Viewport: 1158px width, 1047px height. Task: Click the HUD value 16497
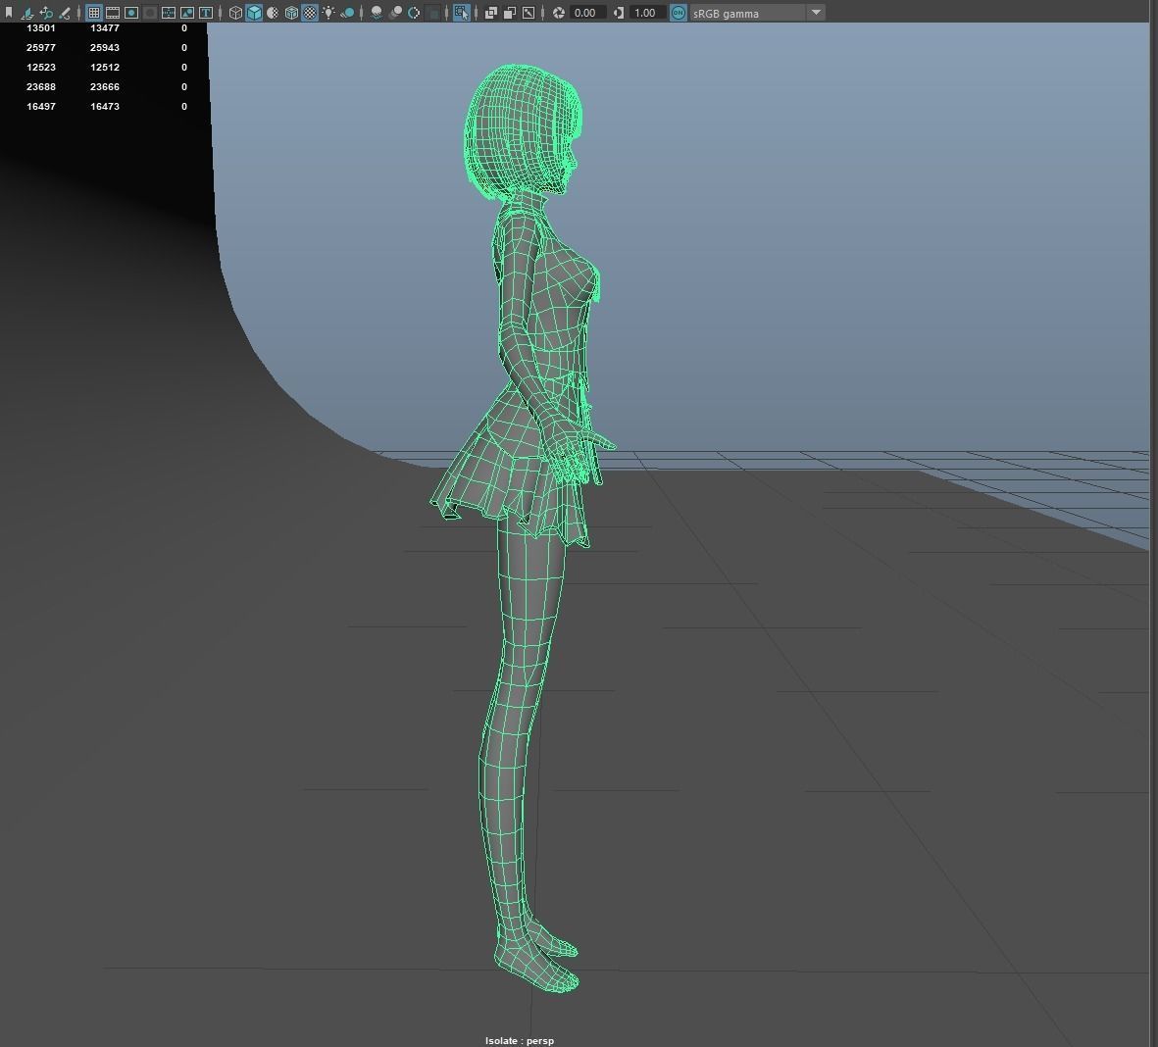click(40, 106)
